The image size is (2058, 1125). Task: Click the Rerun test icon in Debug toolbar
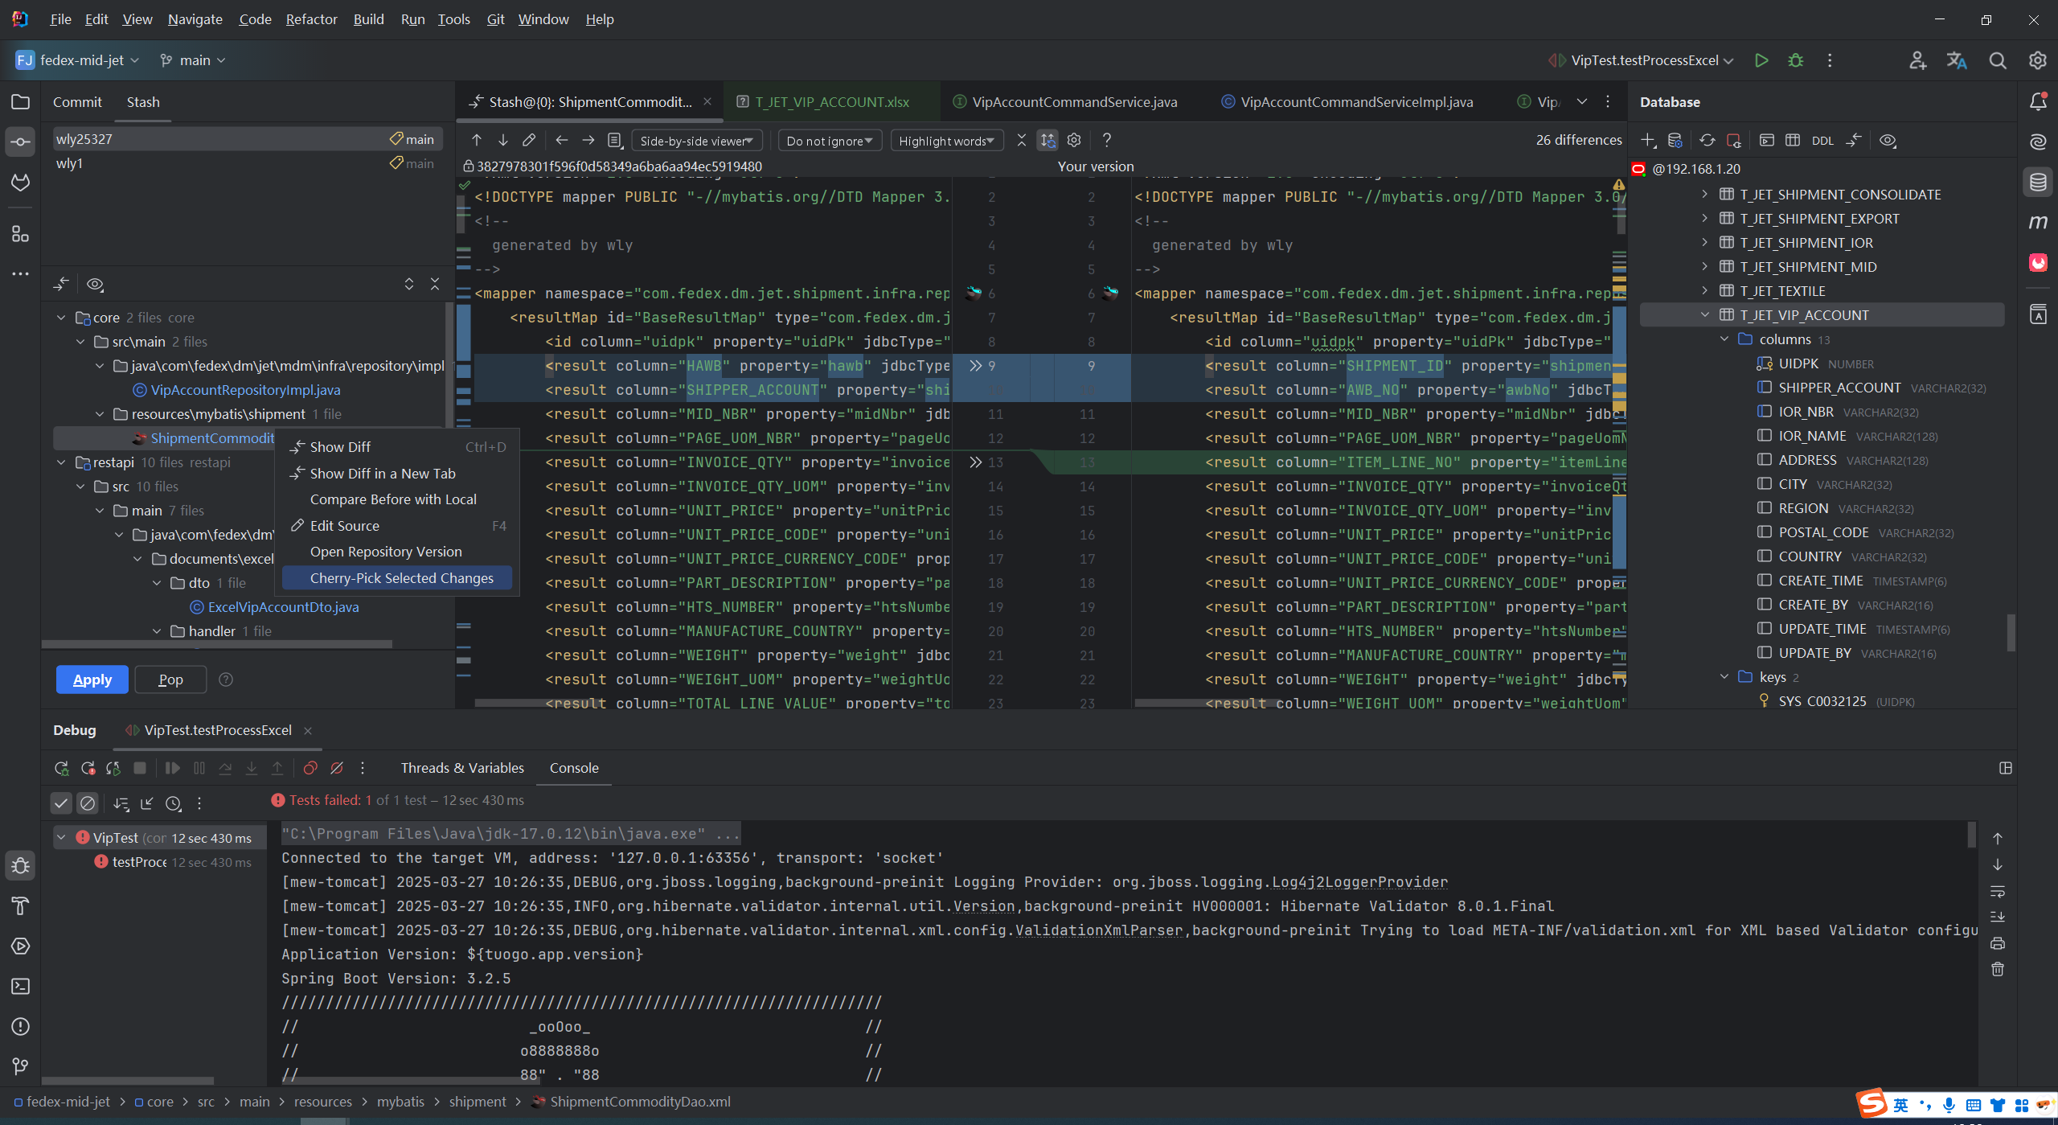61,768
